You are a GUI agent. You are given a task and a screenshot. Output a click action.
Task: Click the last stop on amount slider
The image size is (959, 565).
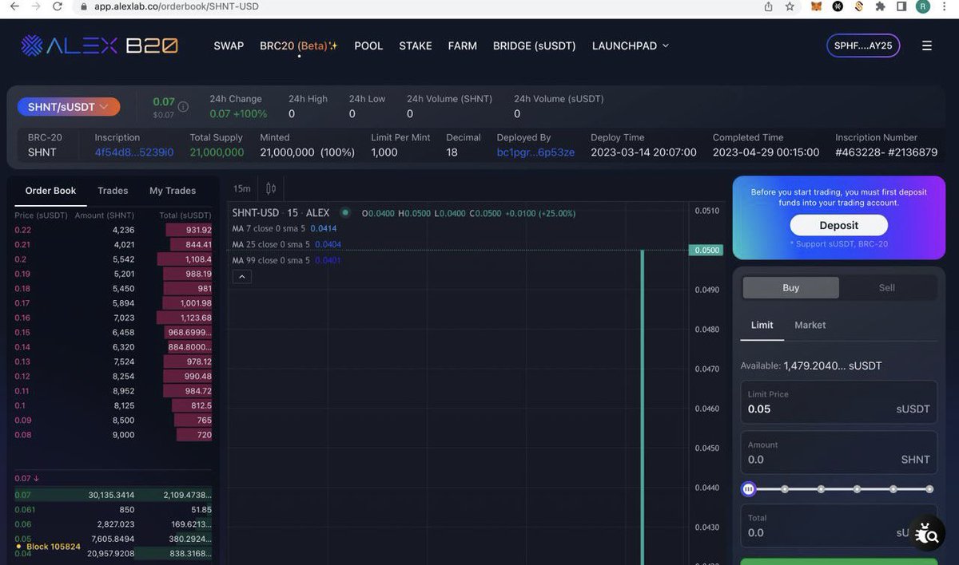(x=929, y=489)
